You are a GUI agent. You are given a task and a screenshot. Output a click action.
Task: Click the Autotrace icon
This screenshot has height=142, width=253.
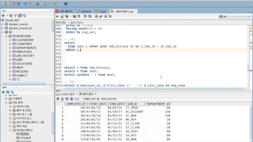[x=74, y=16]
